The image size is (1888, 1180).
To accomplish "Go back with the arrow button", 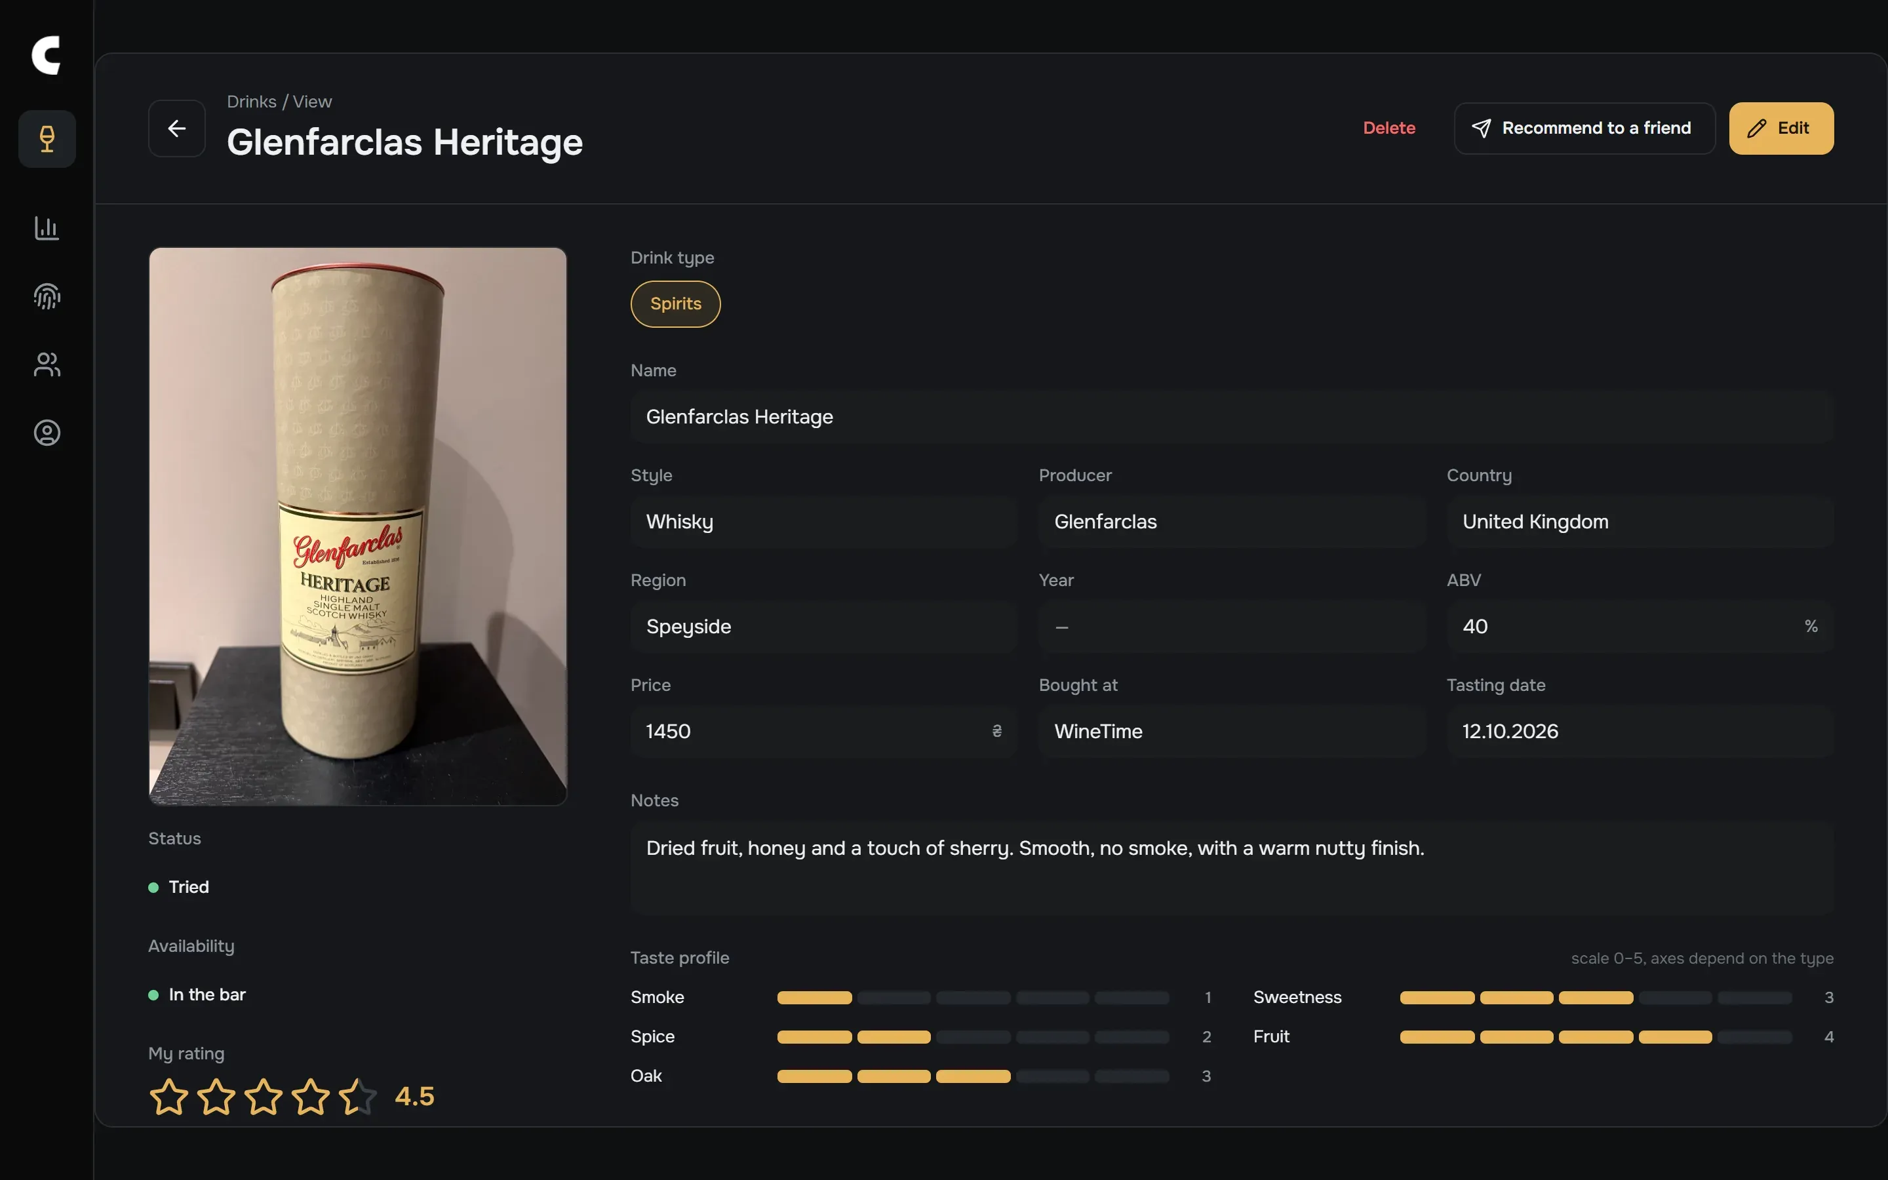I will (x=177, y=128).
